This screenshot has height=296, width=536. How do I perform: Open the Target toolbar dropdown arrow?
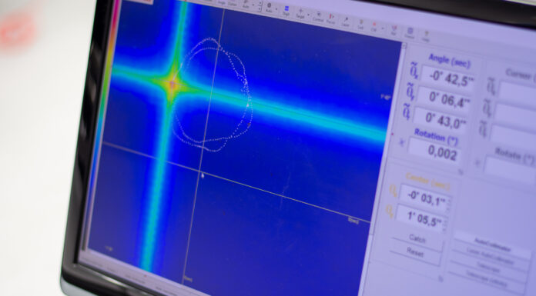tap(308, 15)
